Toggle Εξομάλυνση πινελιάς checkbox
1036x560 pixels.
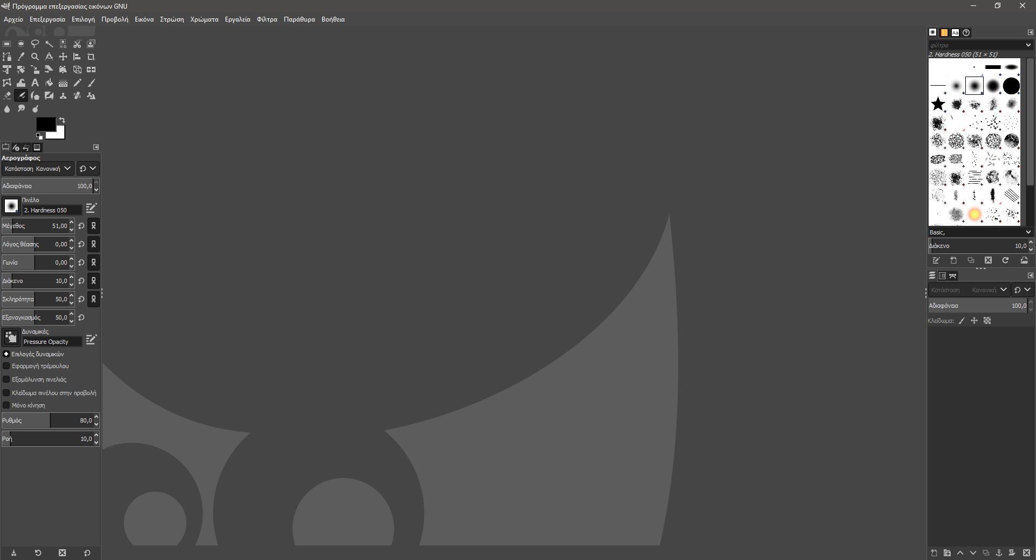pyautogui.click(x=6, y=379)
